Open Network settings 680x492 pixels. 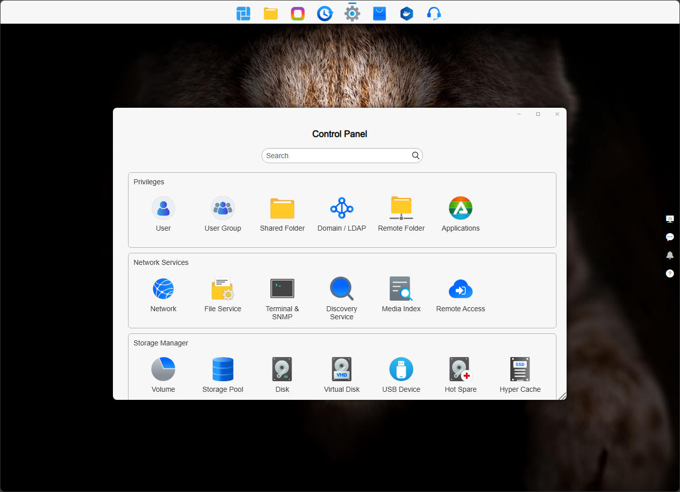coord(163,289)
